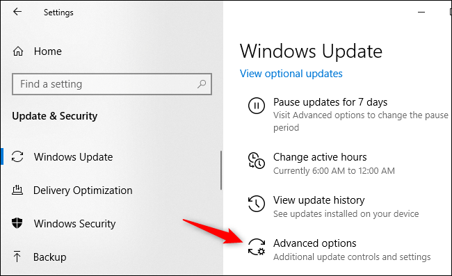Select Delivery Optimization in the sidebar

pos(83,190)
